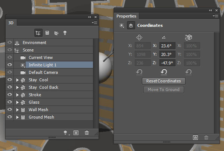Expand the Wall Mesh item
224x151 pixels.
click(x=17, y=110)
